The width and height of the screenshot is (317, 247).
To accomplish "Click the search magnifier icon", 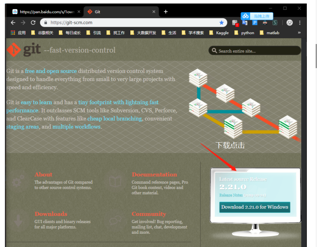I will (x=214, y=51).
